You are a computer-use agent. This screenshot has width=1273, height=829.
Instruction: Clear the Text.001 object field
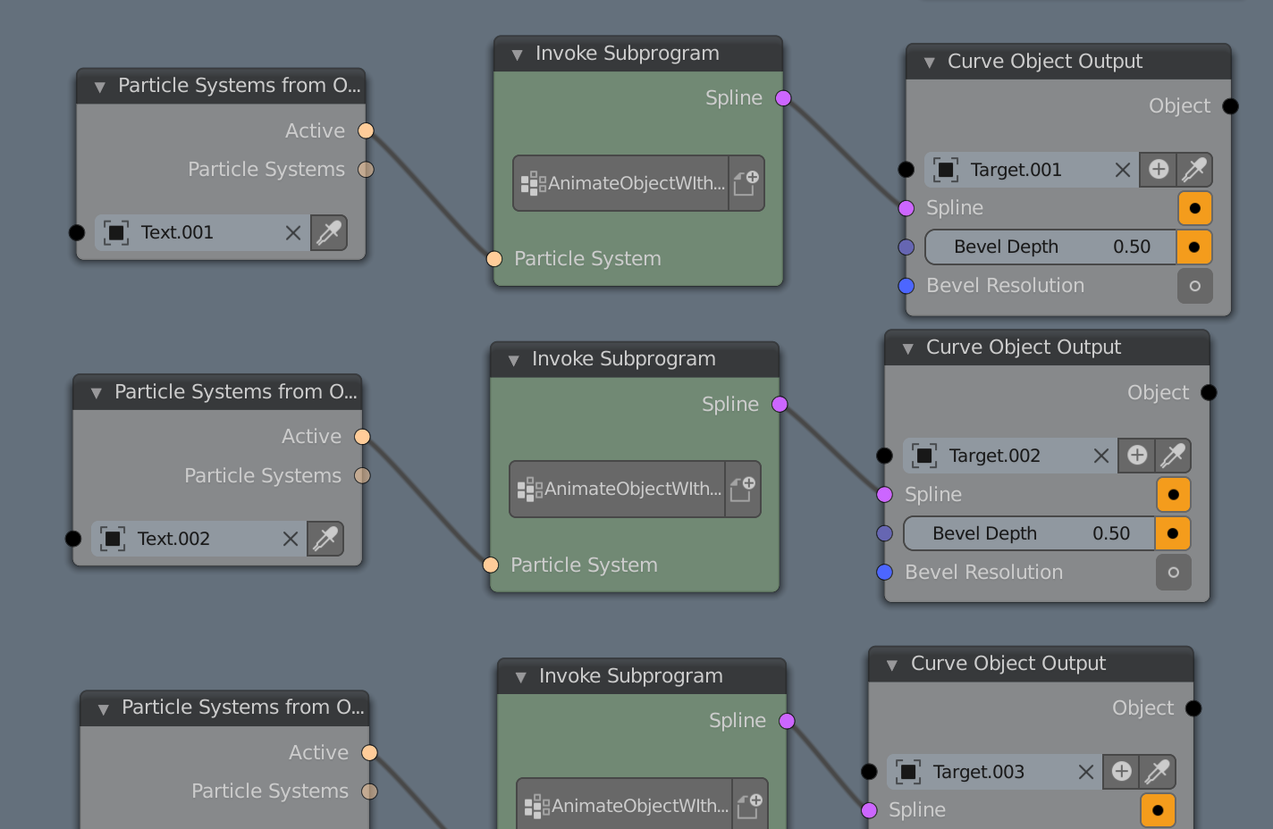[x=292, y=232]
